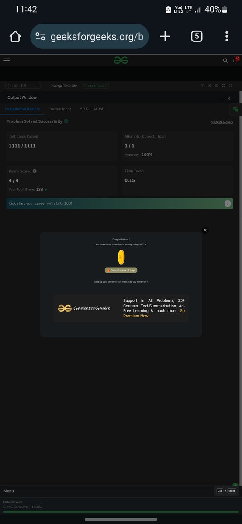Switch to the Custom Input tab
Image resolution: width=242 pixels, height=524 pixels.
tap(60, 109)
